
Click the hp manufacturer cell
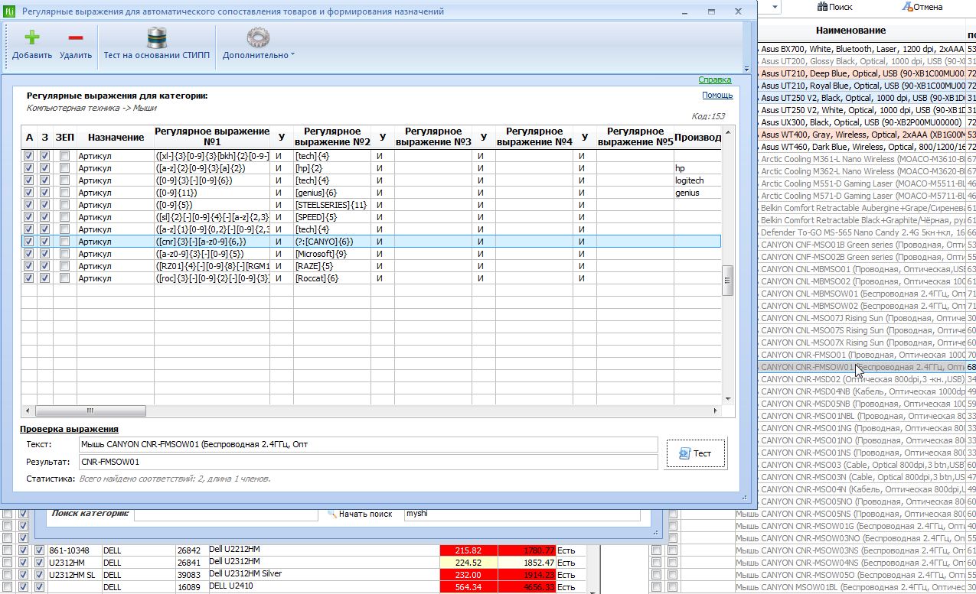pos(697,168)
